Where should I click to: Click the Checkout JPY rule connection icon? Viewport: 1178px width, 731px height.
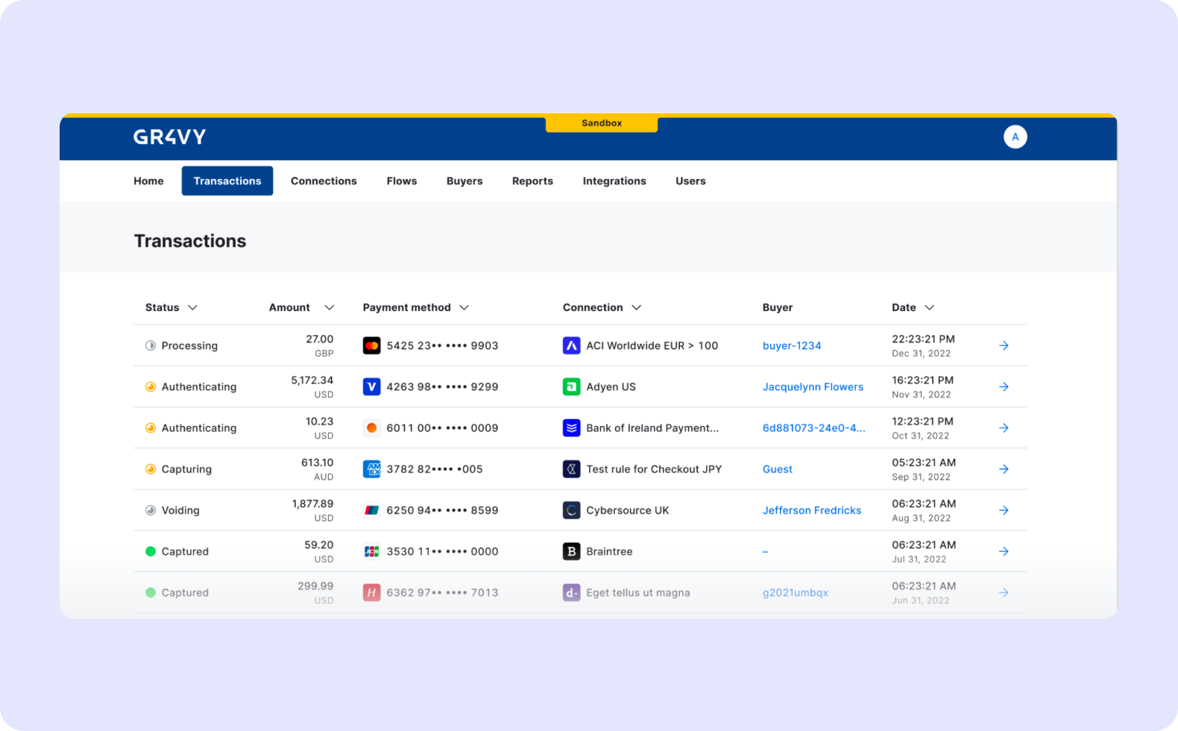coord(571,469)
